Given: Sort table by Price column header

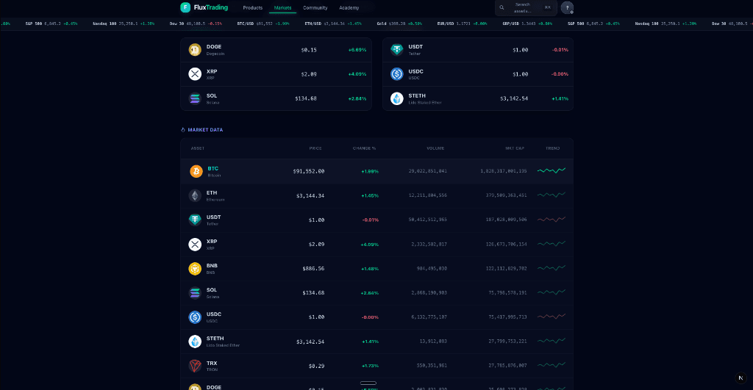Looking at the screenshot, I should (x=315, y=148).
